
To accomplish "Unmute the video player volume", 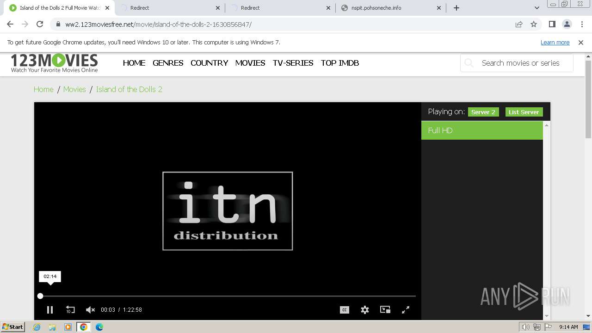I will click(x=90, y=310).
